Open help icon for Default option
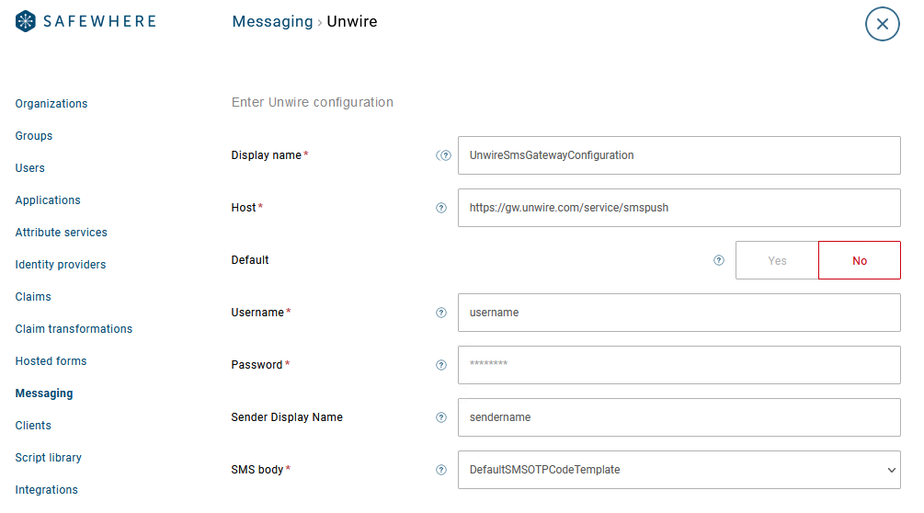This screenshot has height=513, width=924. coord(719,260)
